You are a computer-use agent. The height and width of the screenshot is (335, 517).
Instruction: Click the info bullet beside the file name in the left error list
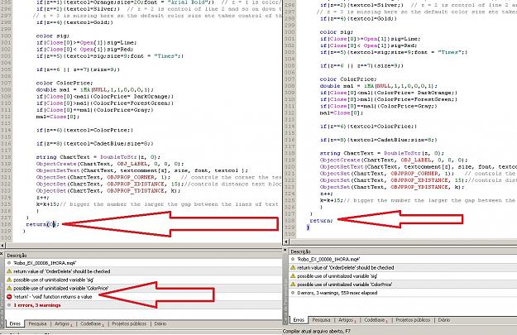point(9,263)
